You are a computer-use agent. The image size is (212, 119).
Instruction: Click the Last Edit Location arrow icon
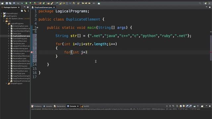point(83,3)
